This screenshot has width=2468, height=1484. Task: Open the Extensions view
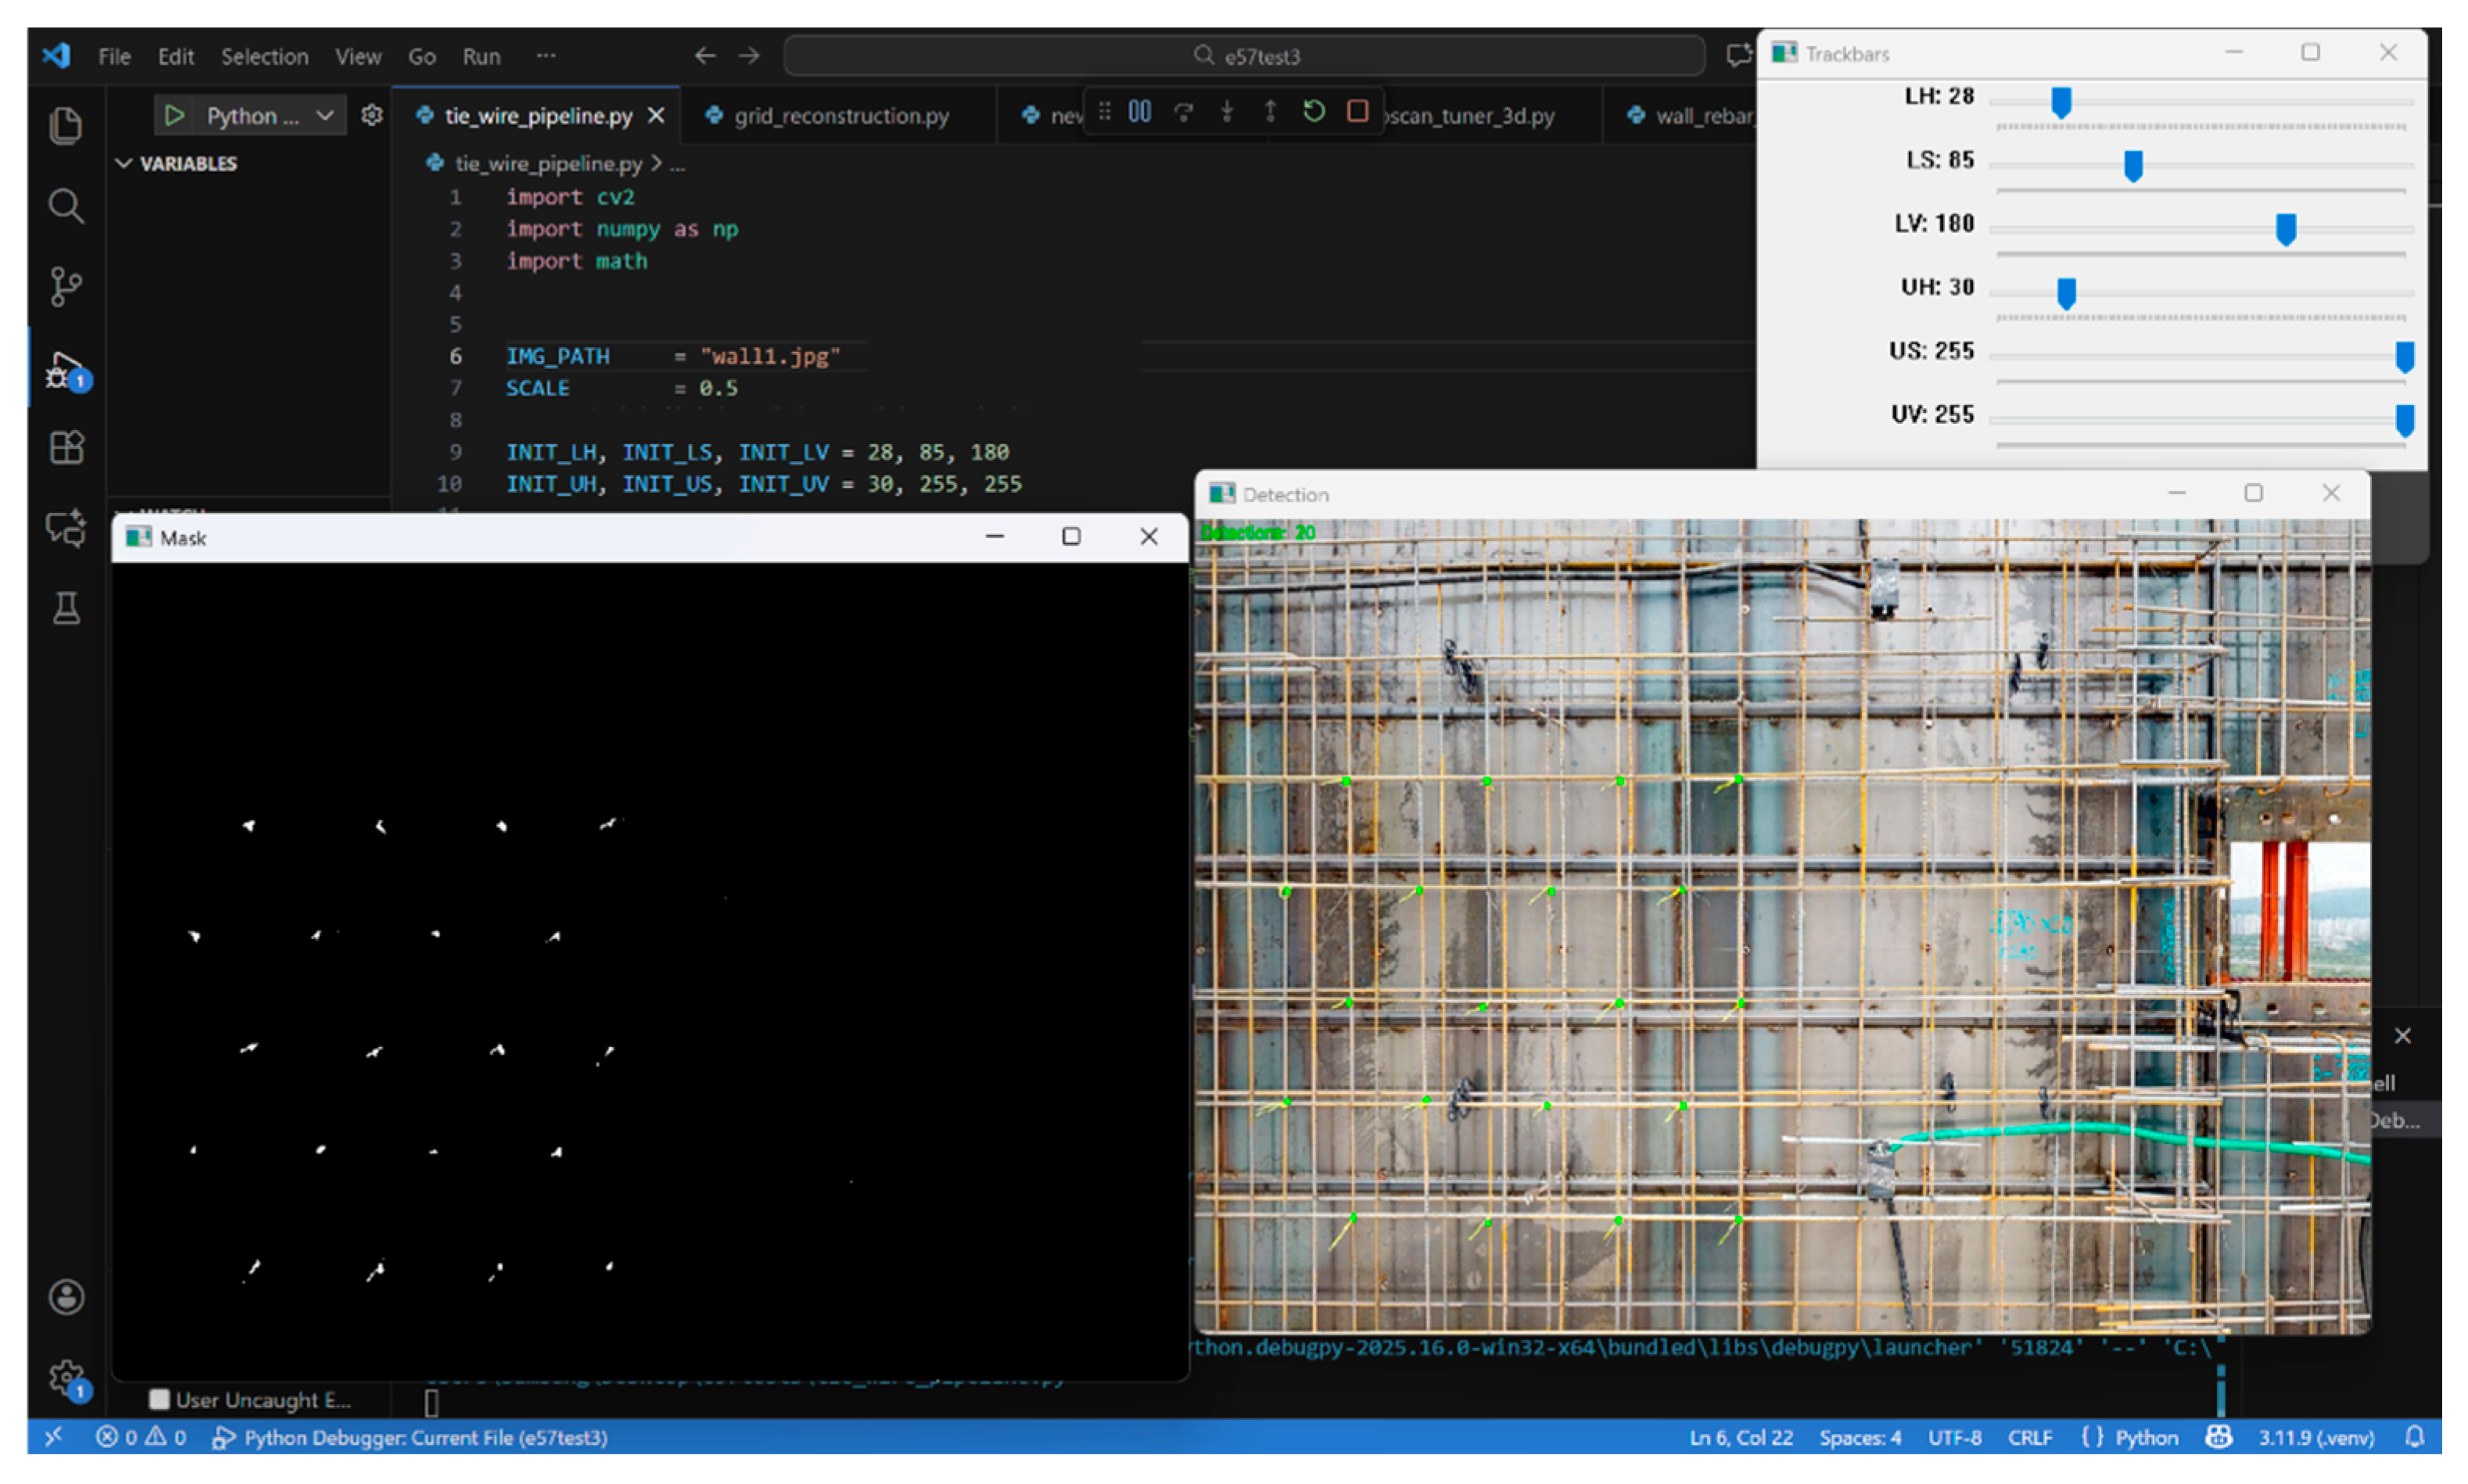[66, 447]
